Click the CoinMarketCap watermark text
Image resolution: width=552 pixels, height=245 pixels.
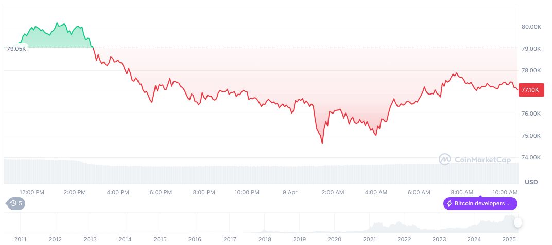tap(482, 160)
